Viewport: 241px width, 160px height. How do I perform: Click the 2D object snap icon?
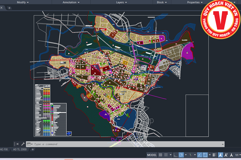(x=205, y=155)
